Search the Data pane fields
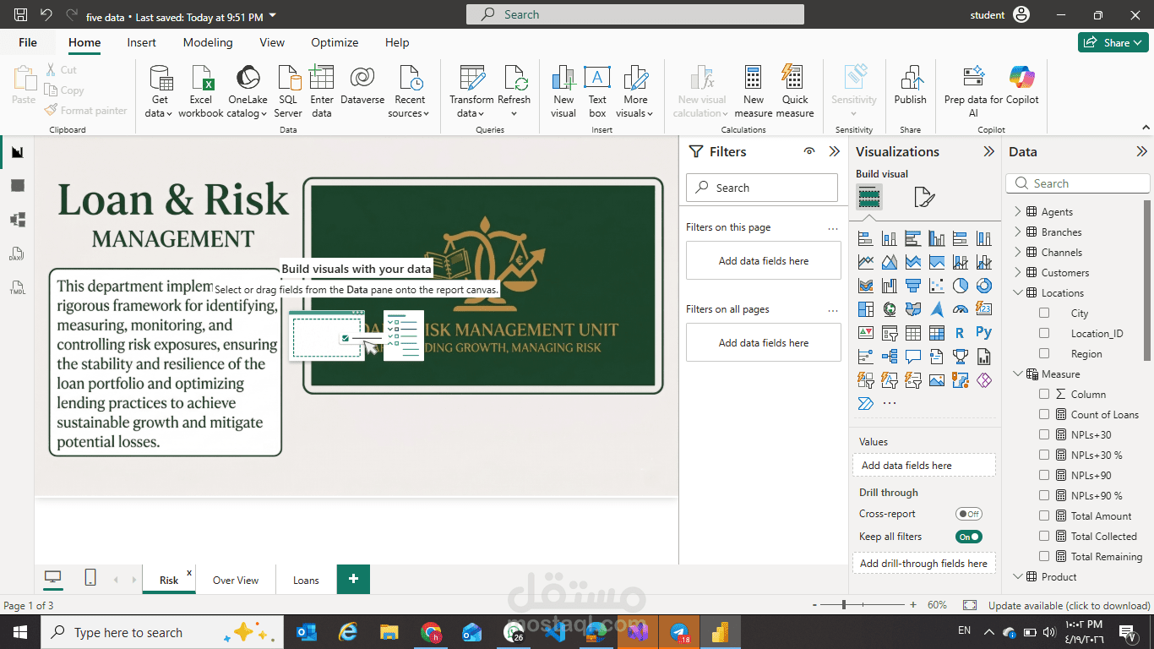Viewport: 1154px width, 649px height. (x=1078, y=183)
